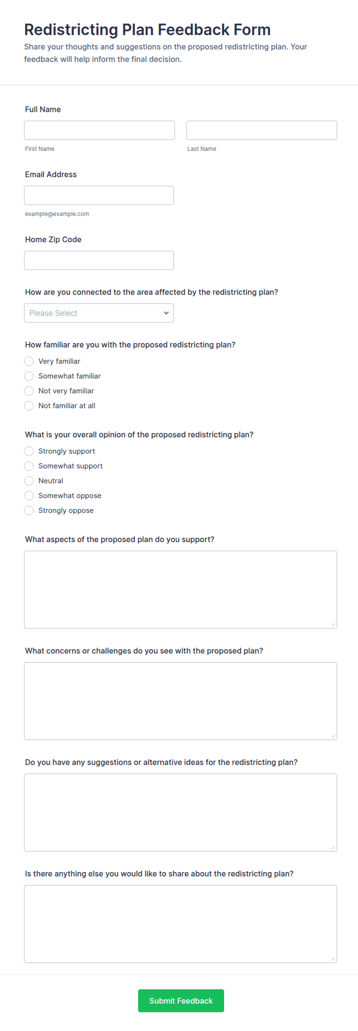
Task: Click the First Name input field
Action: click(x=99, y=130)
